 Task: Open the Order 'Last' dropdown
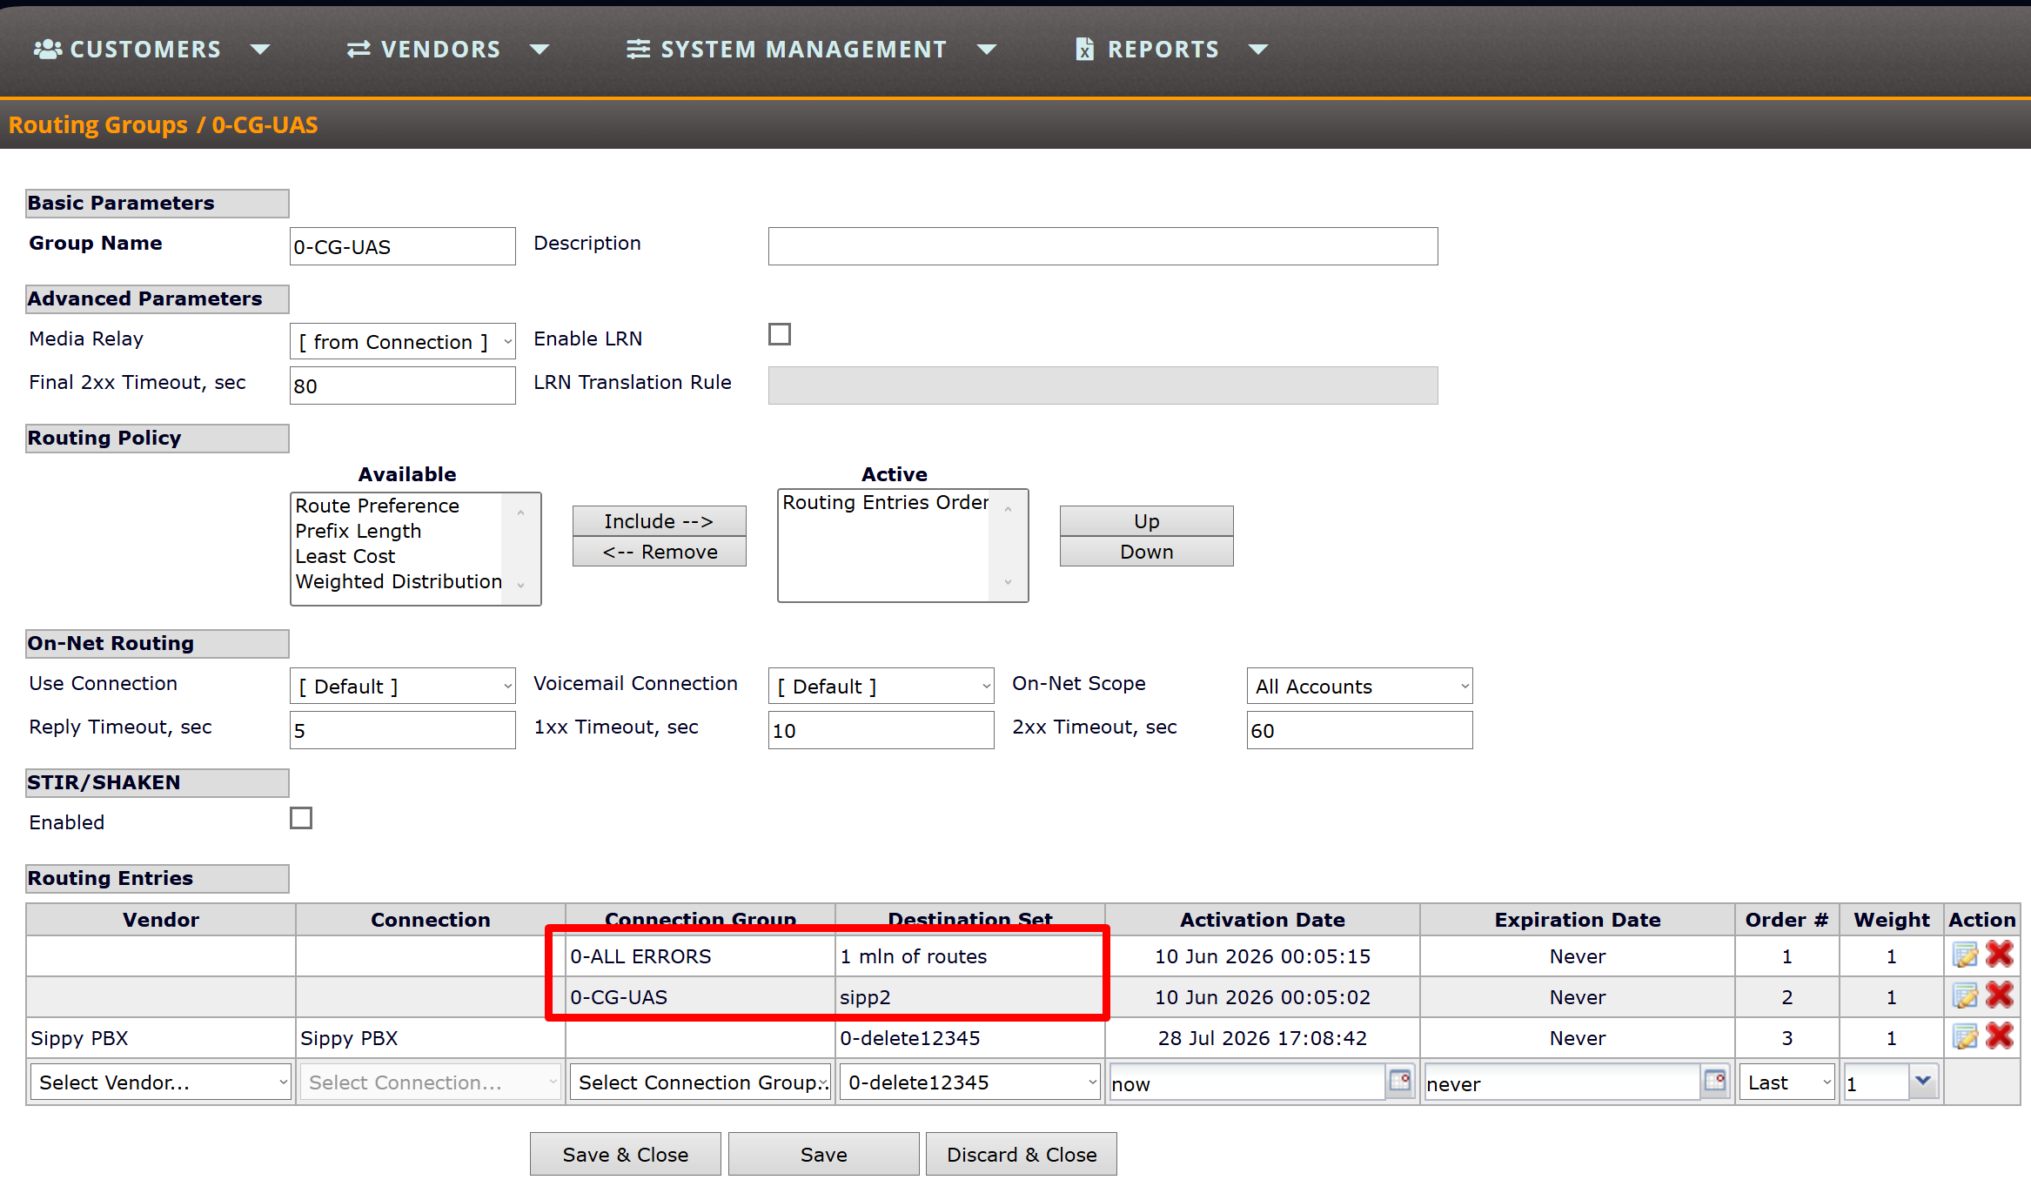(x=1787, y=1082)
